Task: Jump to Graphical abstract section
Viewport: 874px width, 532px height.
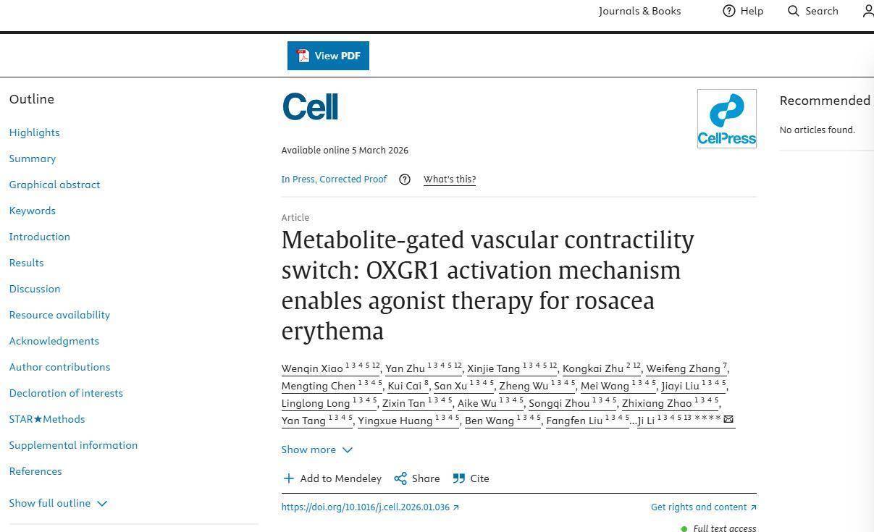Action: pos(54,185)
